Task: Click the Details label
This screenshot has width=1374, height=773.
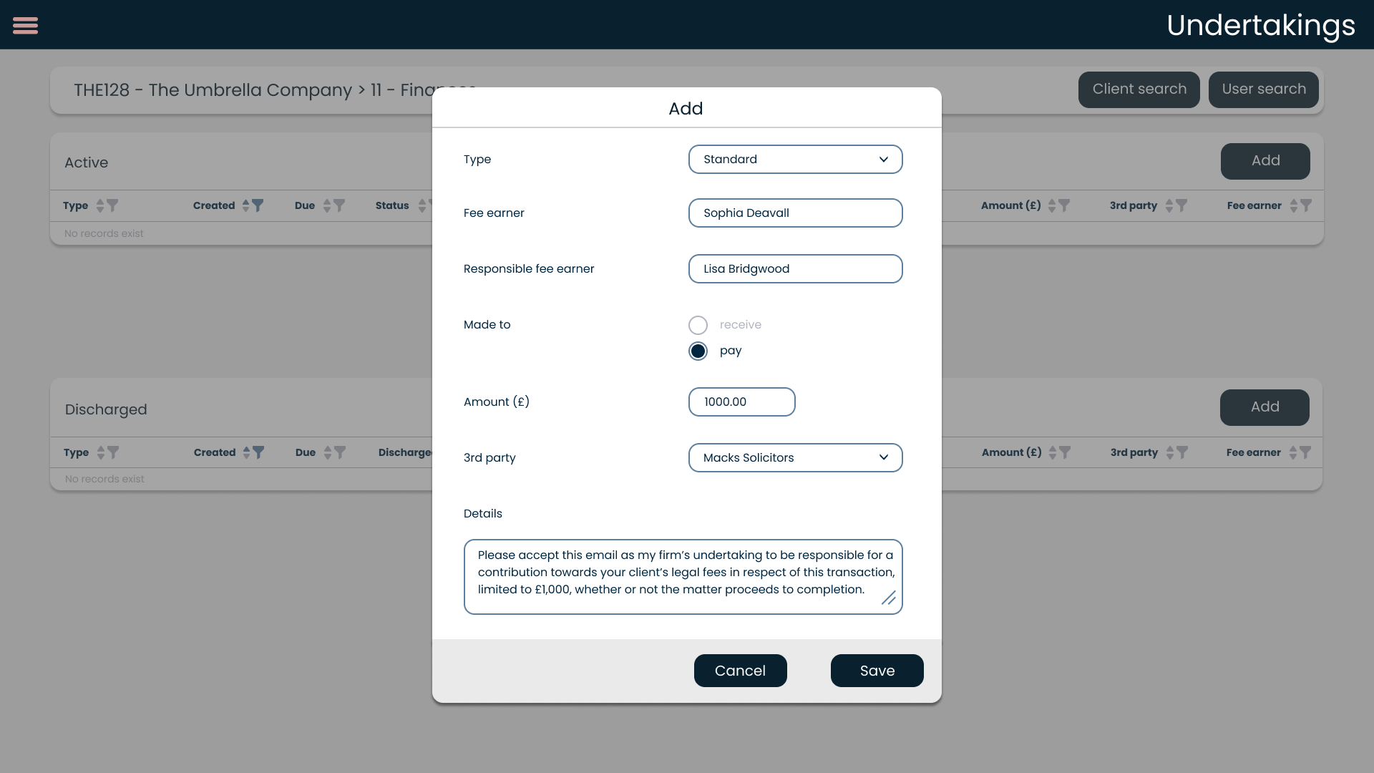Action: coord(482,513)
